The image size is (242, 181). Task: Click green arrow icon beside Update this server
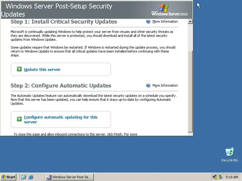(x=19, y=69)
